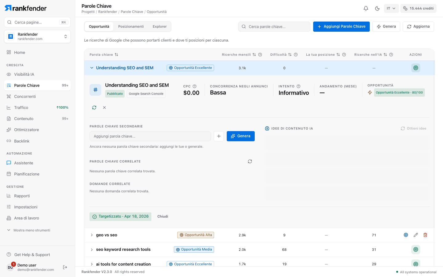Open the notifications bell
The height and width of the screenshot is (277, 443).
[366, 8]
